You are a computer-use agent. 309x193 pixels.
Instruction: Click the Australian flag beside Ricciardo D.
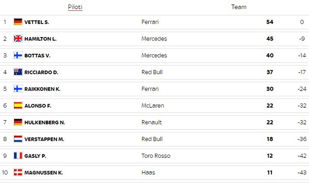pyautogui.click(x=18, y=72)
